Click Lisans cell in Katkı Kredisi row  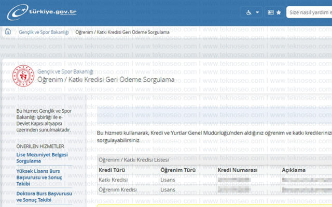coord(168,180)
